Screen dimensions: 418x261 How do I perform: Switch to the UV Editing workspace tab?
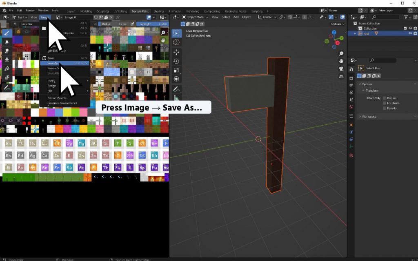pyautogui.click(x=120, y=11)
